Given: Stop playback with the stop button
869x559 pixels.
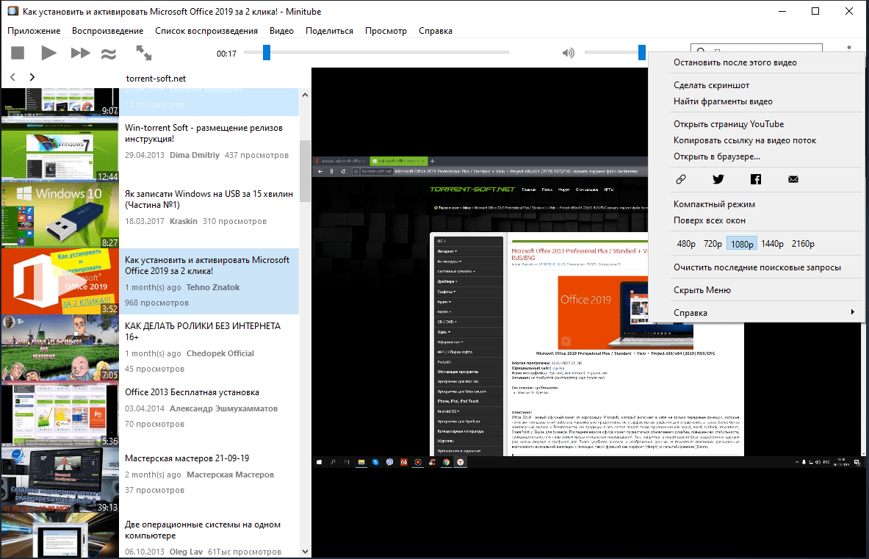Looking at the screenshot, I should coord(18,53).
